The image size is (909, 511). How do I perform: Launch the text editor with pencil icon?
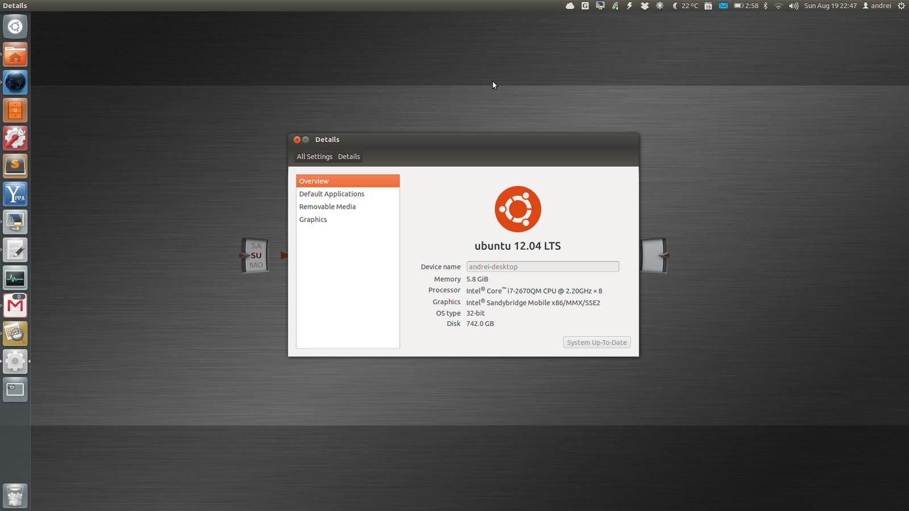[15, 249]
